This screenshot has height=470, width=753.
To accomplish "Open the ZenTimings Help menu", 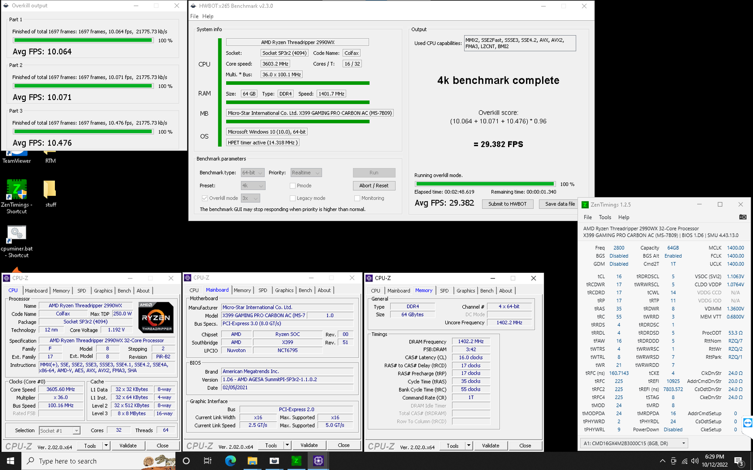I will coord(624,217).
